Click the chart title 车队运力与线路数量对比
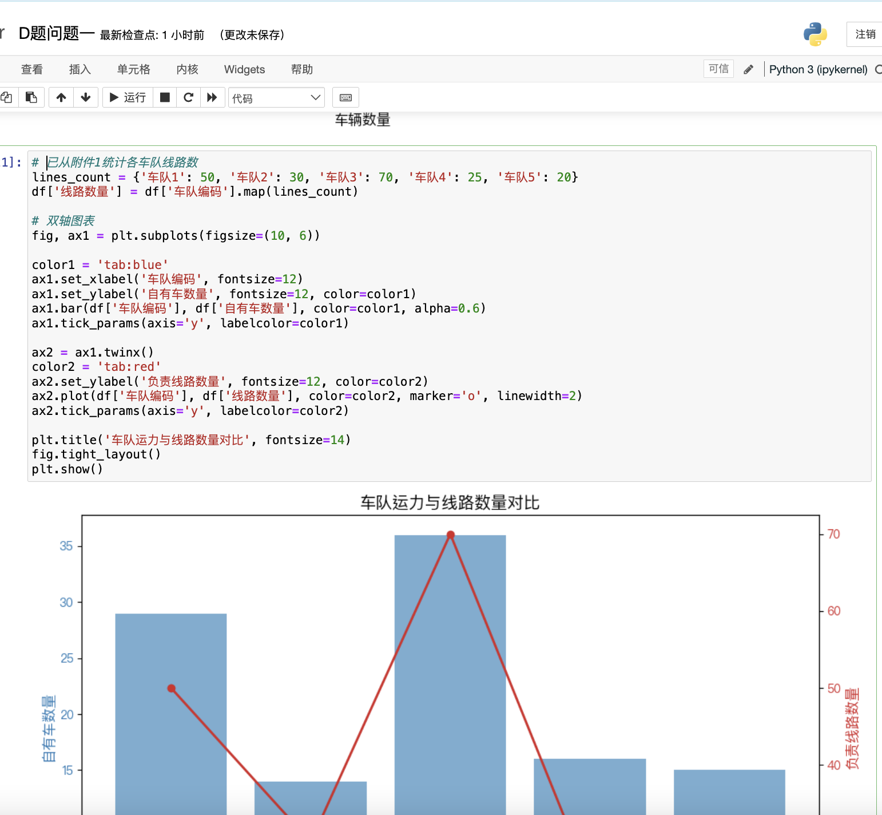The height and width of the screenshot is (815, 882). pos(450,503)
